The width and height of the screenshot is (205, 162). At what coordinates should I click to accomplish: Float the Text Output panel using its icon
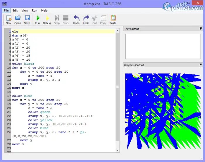(x=201, y=29)
